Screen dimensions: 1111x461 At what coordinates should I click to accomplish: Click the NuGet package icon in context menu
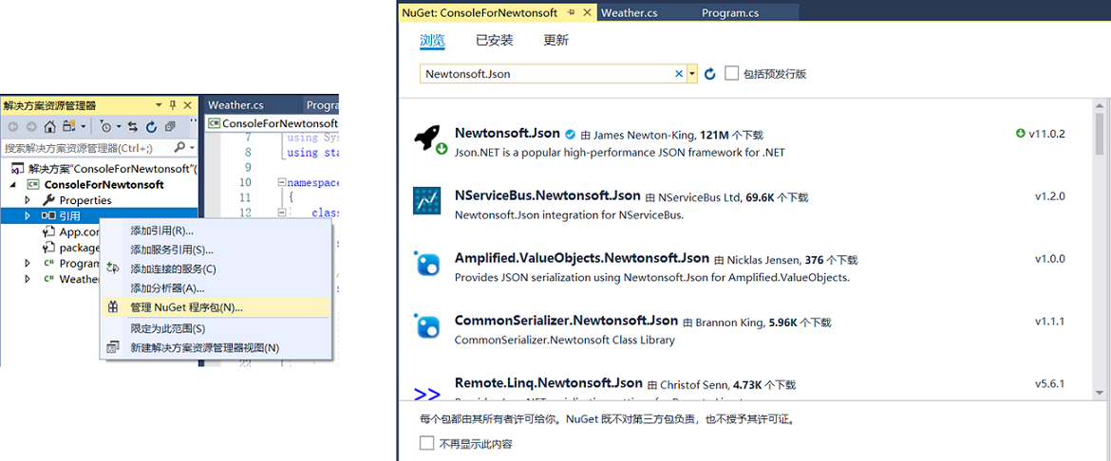point(113,307)
